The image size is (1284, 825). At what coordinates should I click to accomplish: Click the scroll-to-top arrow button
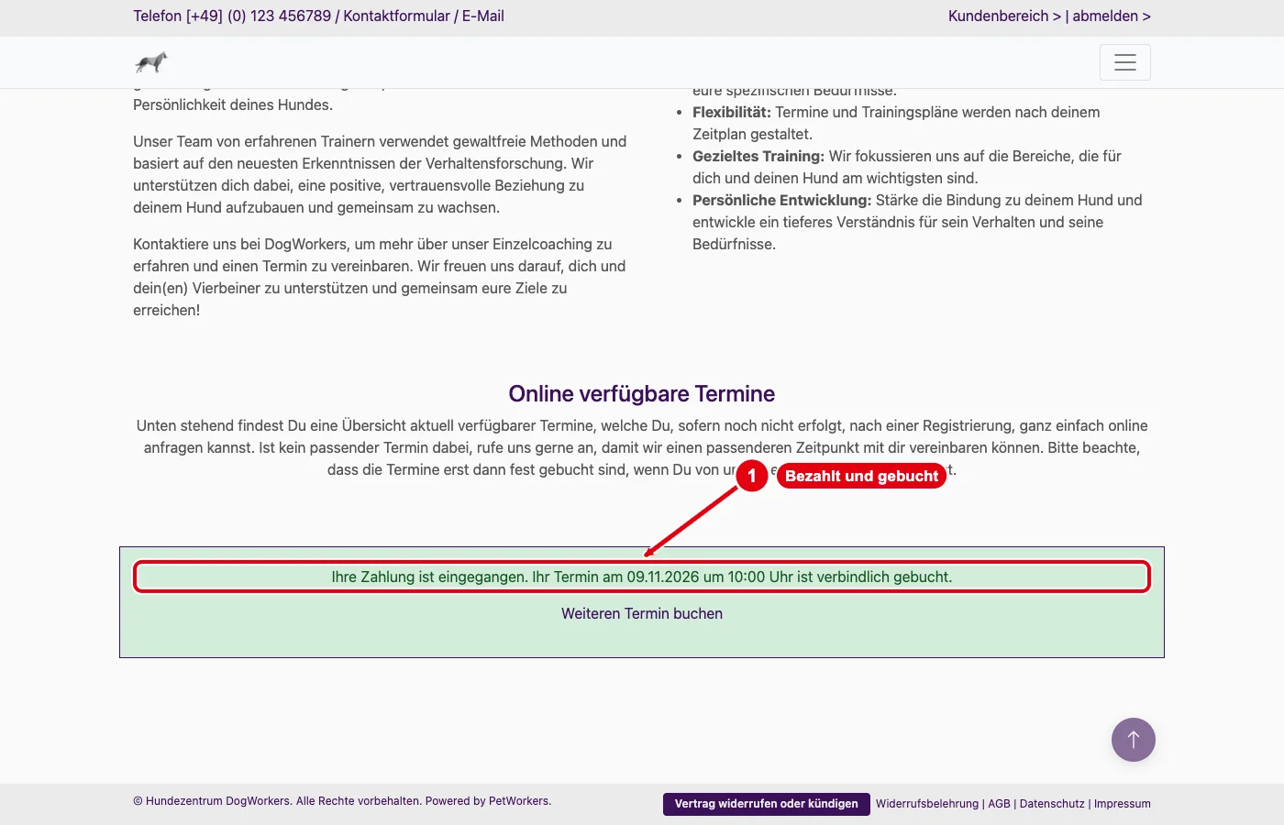pyautogui.click(x=1133, y=739)
